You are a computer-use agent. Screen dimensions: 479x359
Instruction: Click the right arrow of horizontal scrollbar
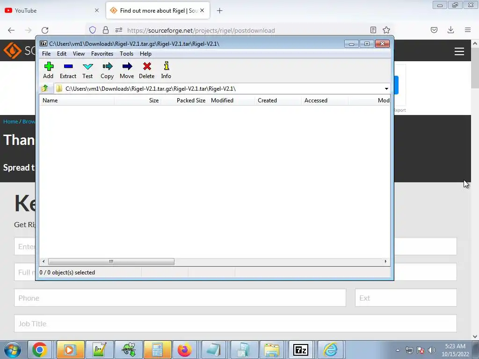(385, 262)
